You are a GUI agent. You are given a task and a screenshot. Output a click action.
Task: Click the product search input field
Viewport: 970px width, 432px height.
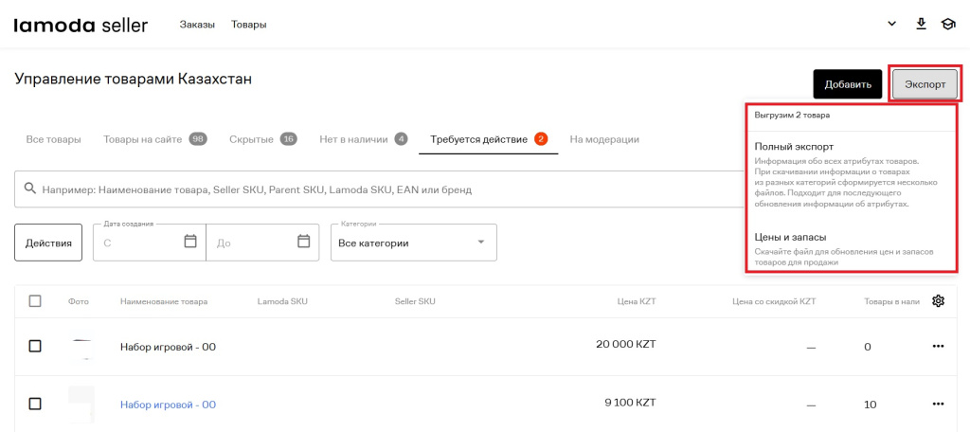click(379, 189)
